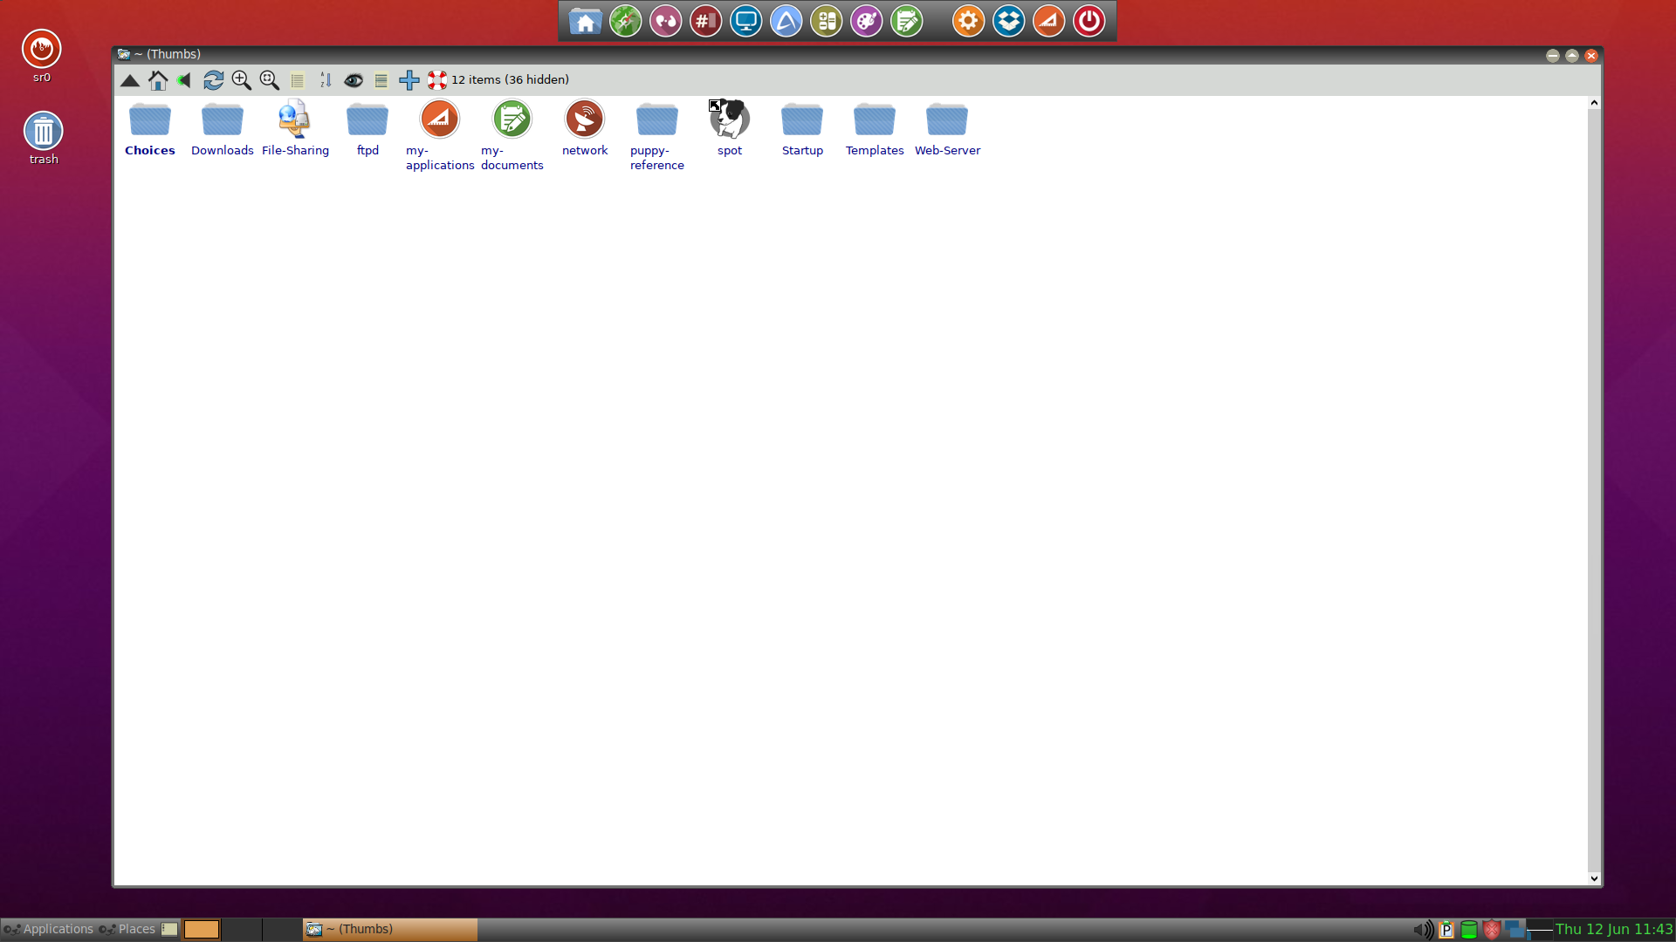Viewport: 1676px width, 942px height.
Task: Open the calculator dock icon
Action: tap(826, 21)
